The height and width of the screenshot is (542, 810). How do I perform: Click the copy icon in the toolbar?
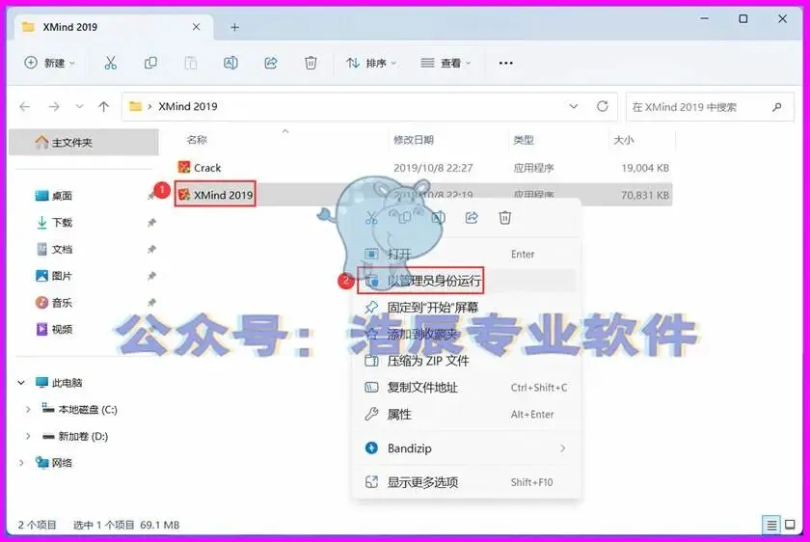coord(150,63)
